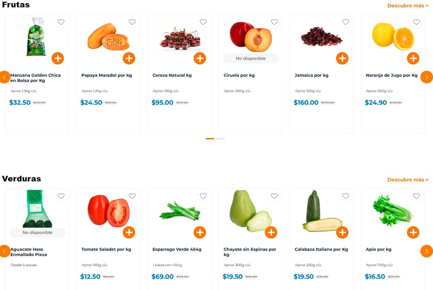Add Cereza Natural to cart
The height and width of the screenshot is (290, 433).
tap(200, 58)
